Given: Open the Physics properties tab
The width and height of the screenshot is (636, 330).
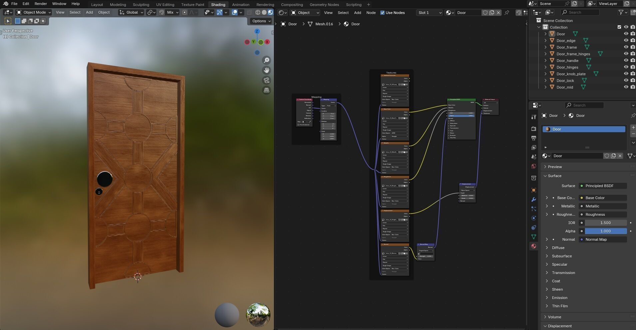Looking at the screenshot, I should coord(534,218).
